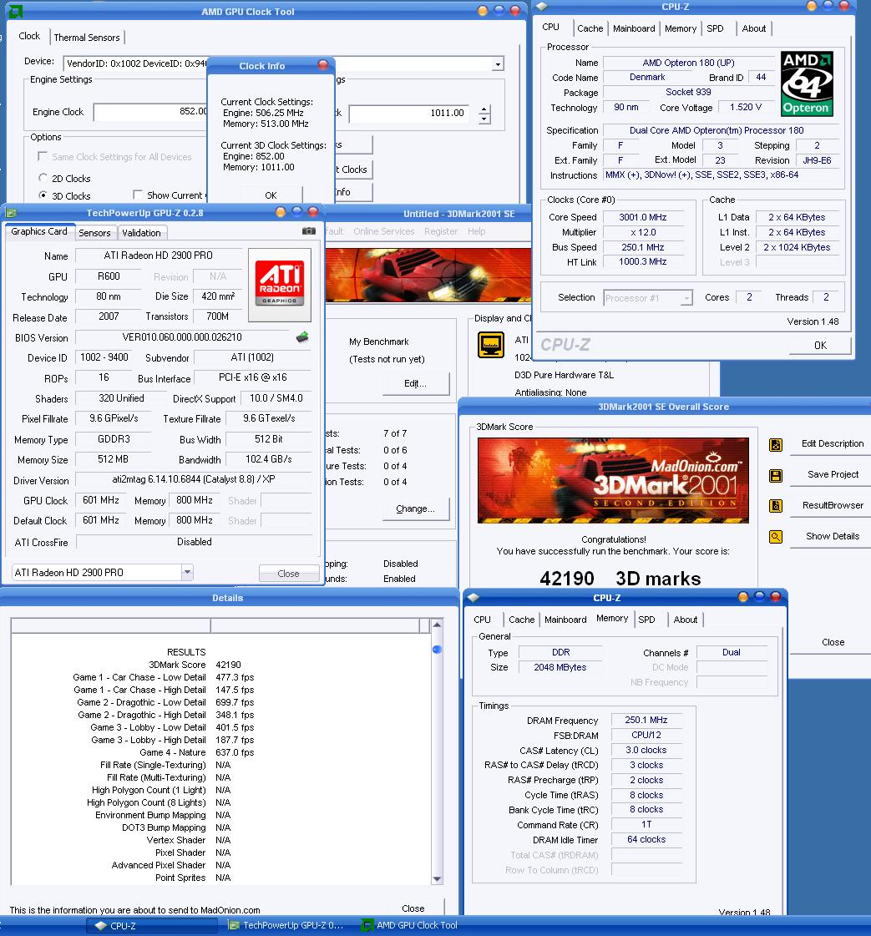The image size is (871, 936).
Task: Open the Device dropdown in GPU Clock Tool
Action: click(x=497, y=63)
